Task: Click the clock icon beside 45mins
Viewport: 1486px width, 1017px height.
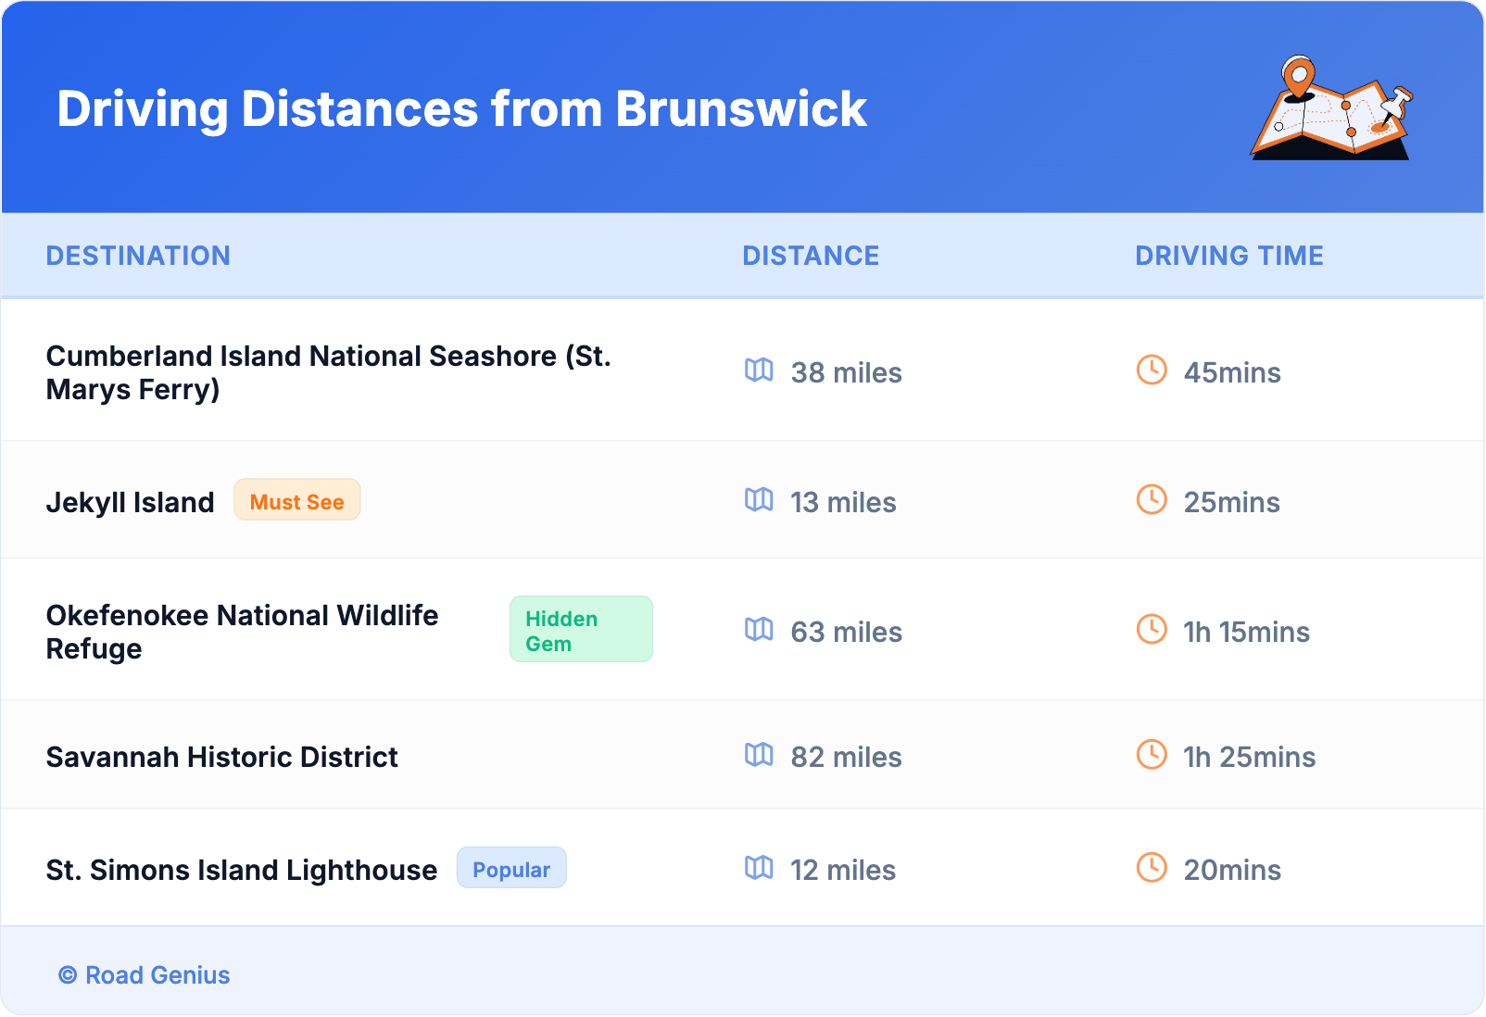Action: pos(1152,370)
